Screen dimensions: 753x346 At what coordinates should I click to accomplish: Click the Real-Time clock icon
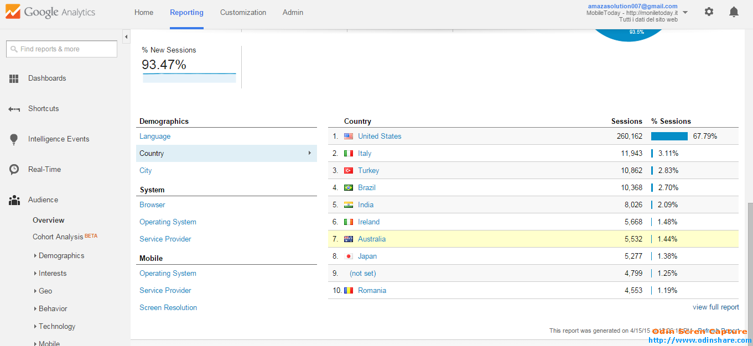pyautogui.click(x=14, y=170)
